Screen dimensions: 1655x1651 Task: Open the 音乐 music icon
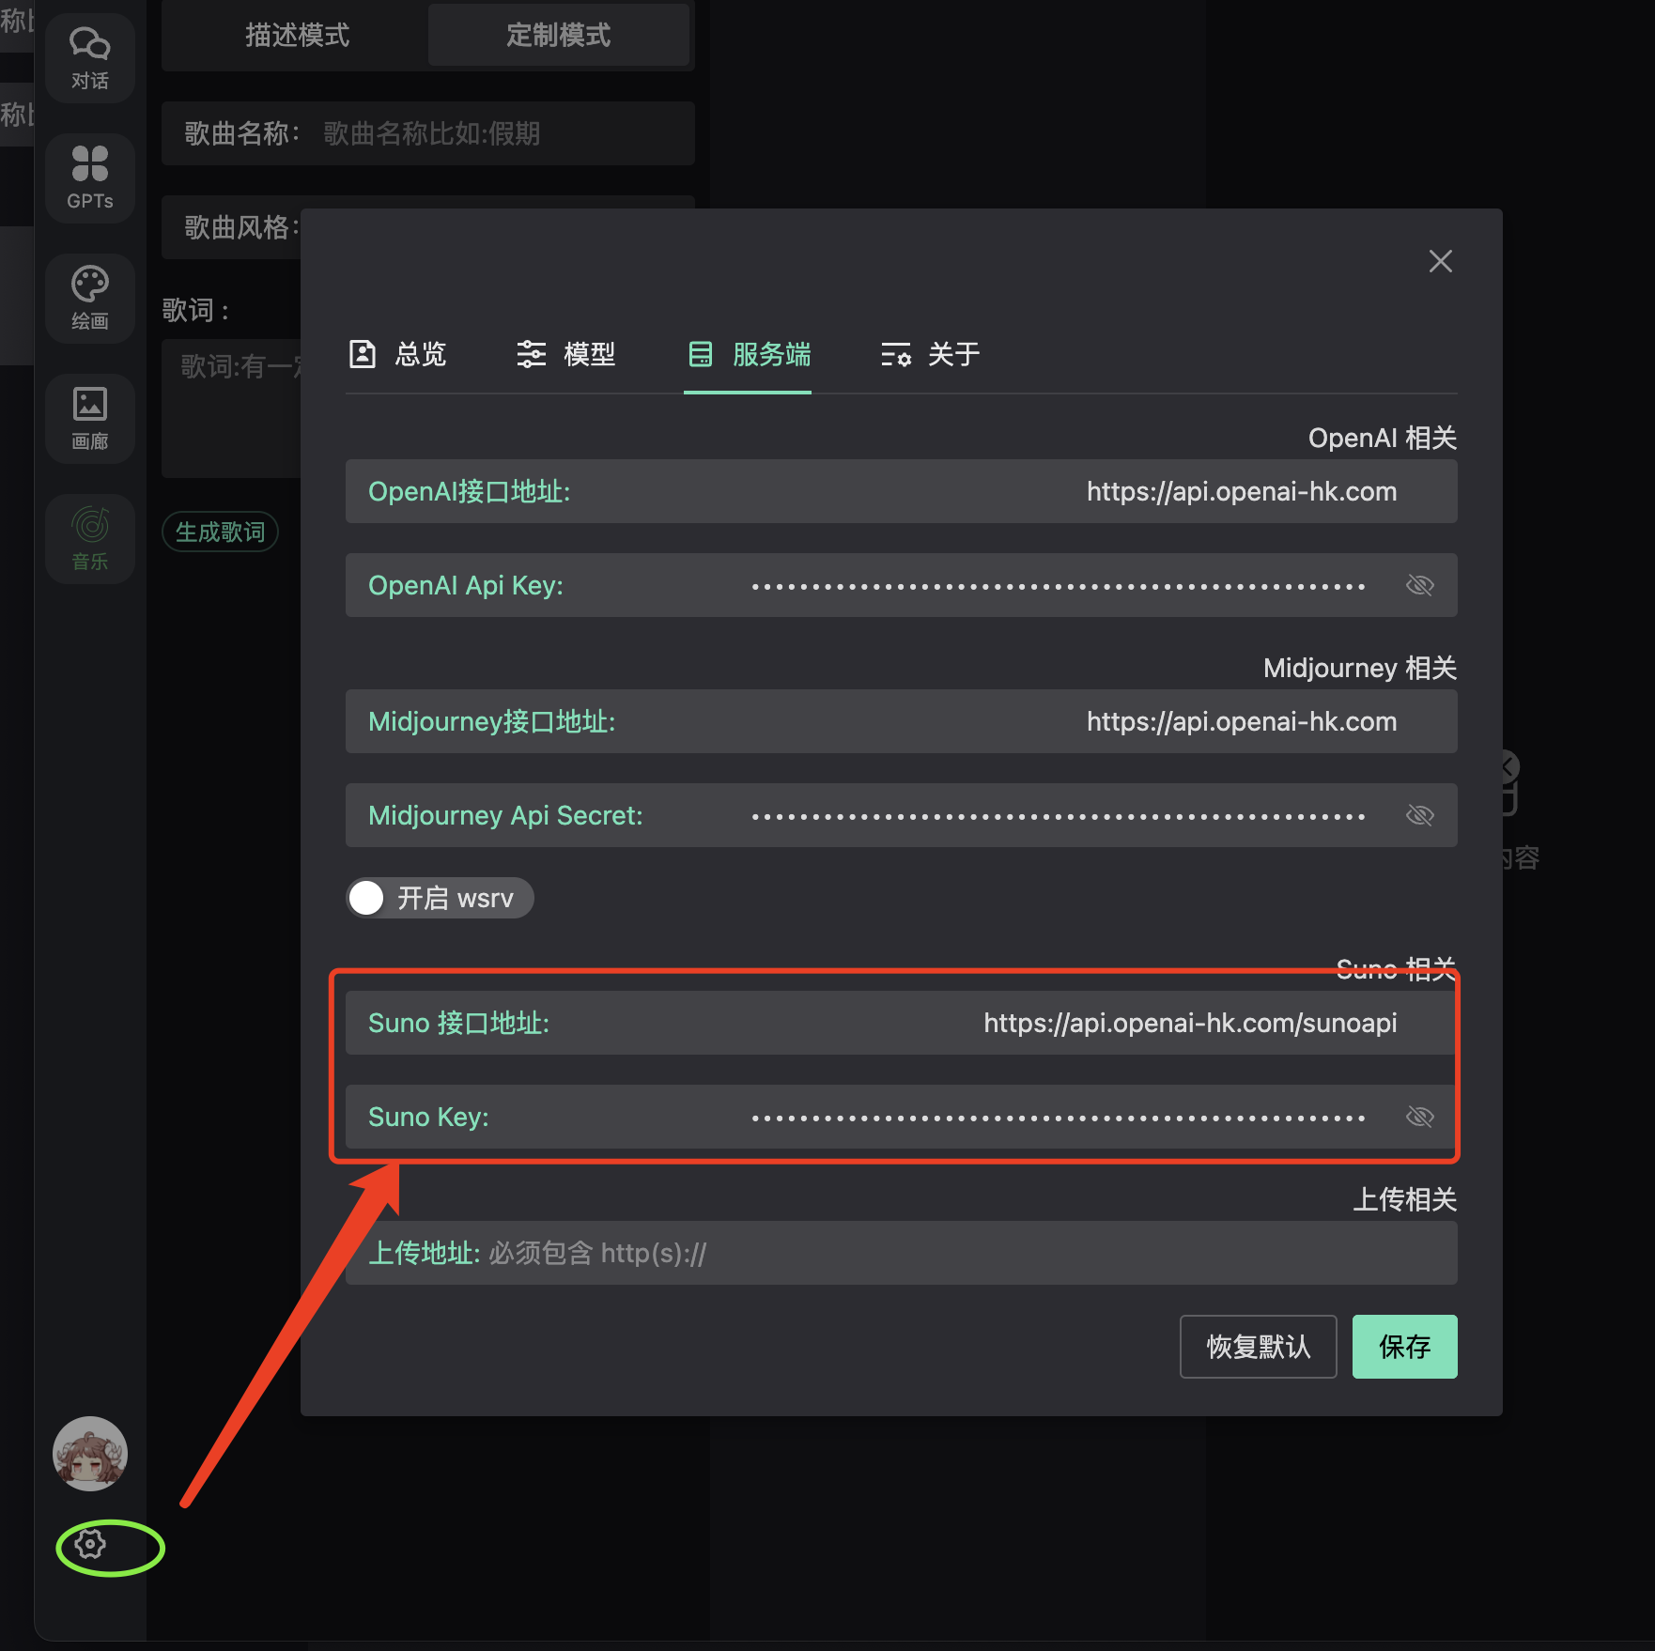click(x=90, y=538)
